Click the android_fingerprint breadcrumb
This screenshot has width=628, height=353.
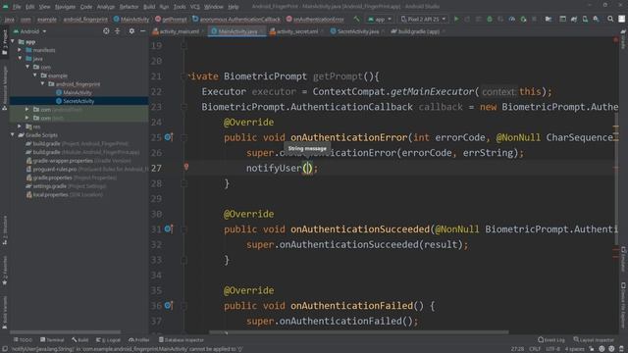(x=85, y=19)
